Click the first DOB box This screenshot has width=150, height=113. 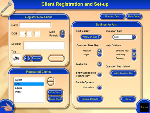point(22,34)
